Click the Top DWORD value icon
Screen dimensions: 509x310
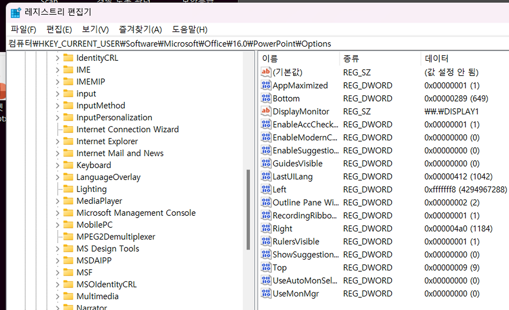pos(266,267)
